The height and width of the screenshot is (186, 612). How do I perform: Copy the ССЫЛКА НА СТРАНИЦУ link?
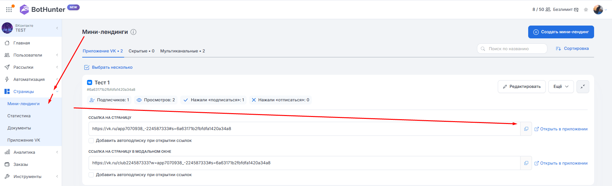coord(526,129)
